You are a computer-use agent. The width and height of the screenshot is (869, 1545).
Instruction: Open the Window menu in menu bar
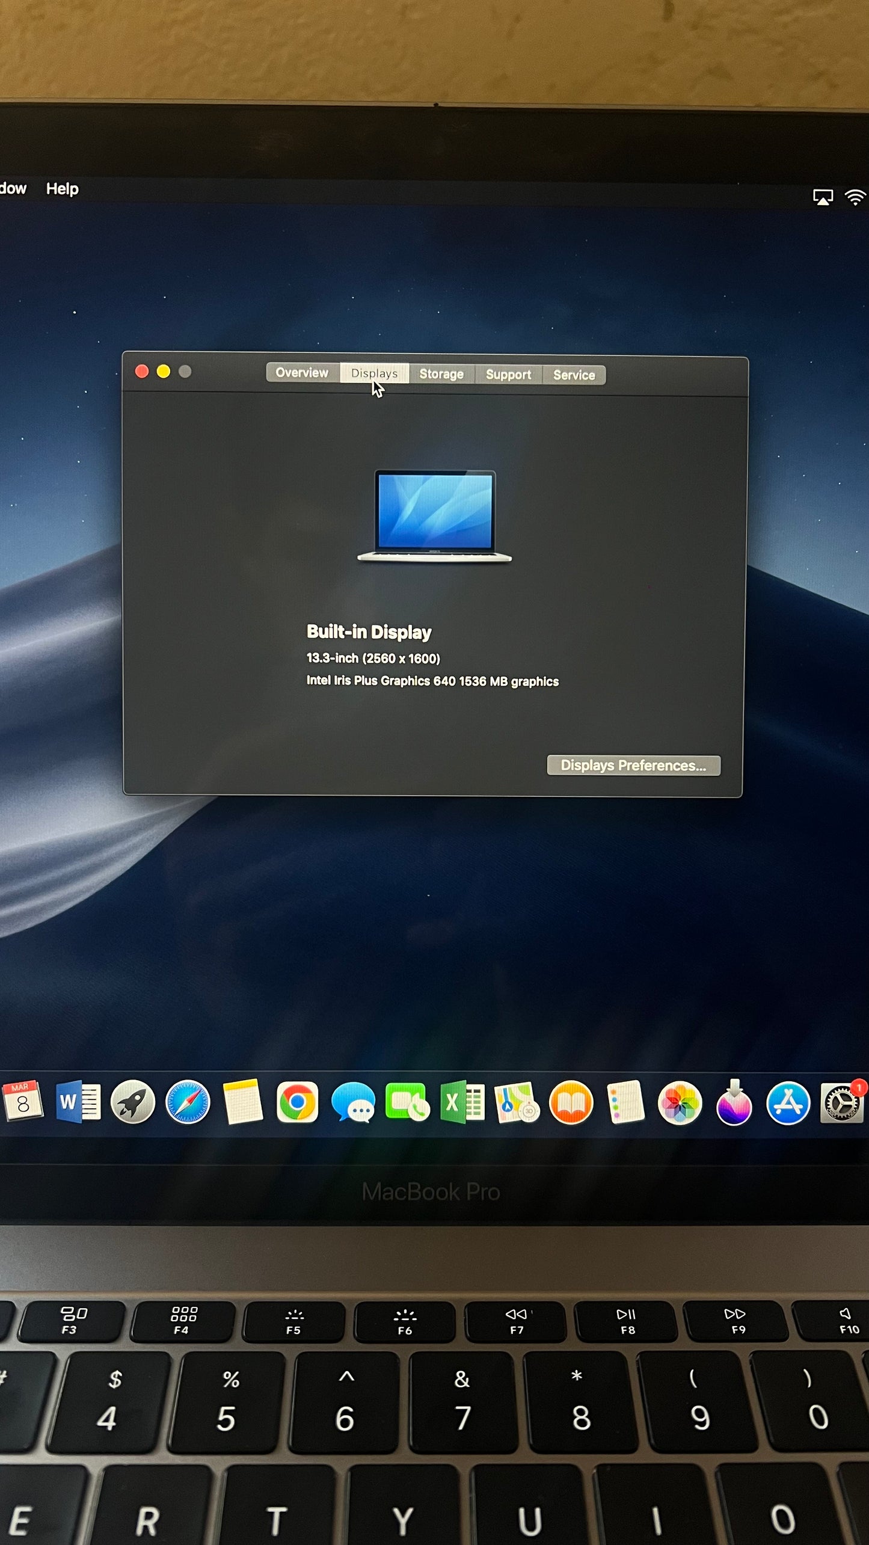[12, 188]
